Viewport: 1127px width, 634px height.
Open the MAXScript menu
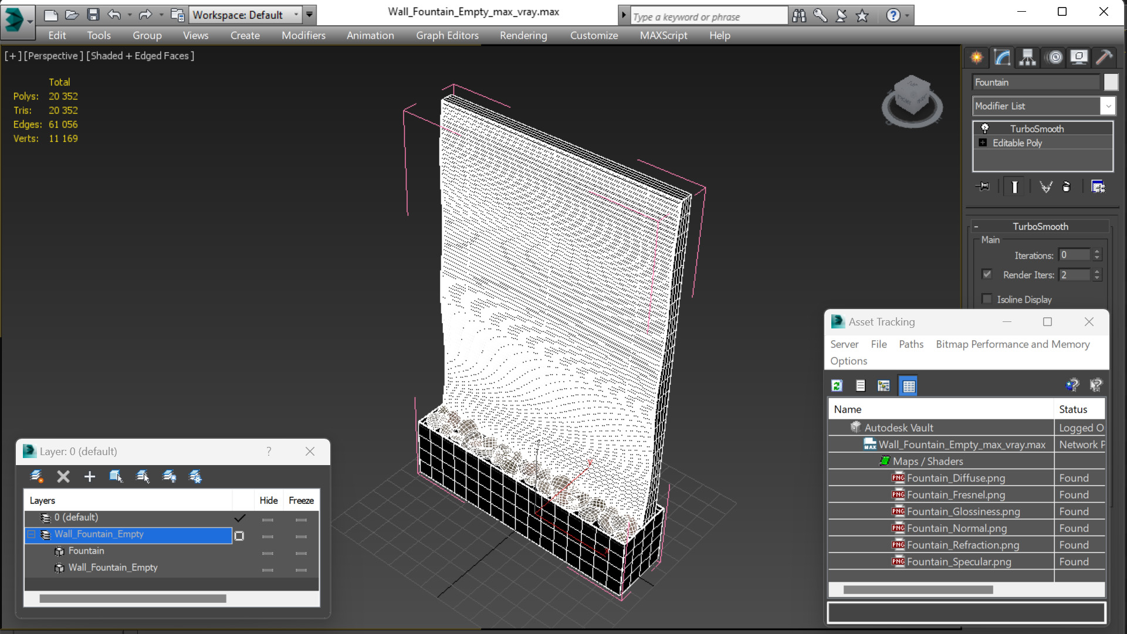pyautogui.click(x=664, y=35)
